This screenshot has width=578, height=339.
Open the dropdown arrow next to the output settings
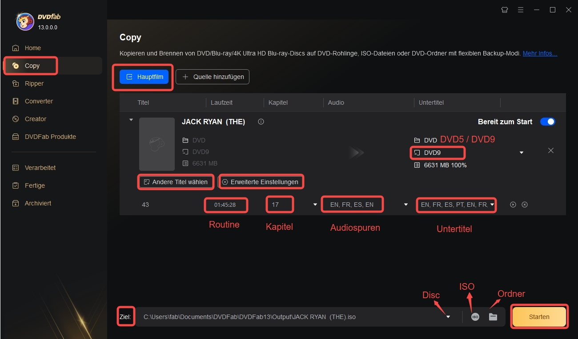tap(522, 153)
